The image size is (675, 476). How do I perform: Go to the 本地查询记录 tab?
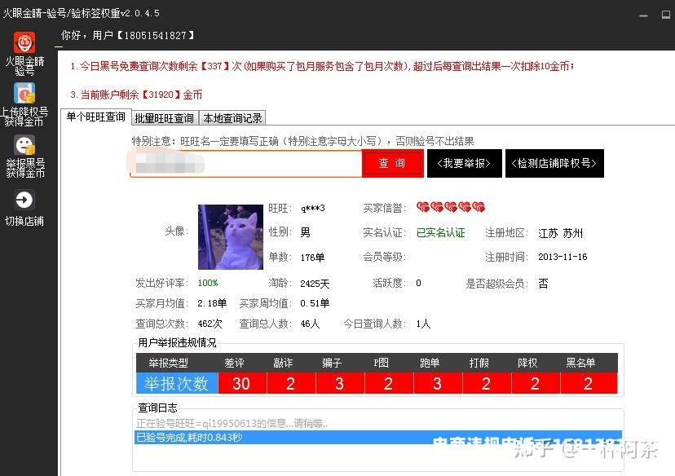coord(232,118)
